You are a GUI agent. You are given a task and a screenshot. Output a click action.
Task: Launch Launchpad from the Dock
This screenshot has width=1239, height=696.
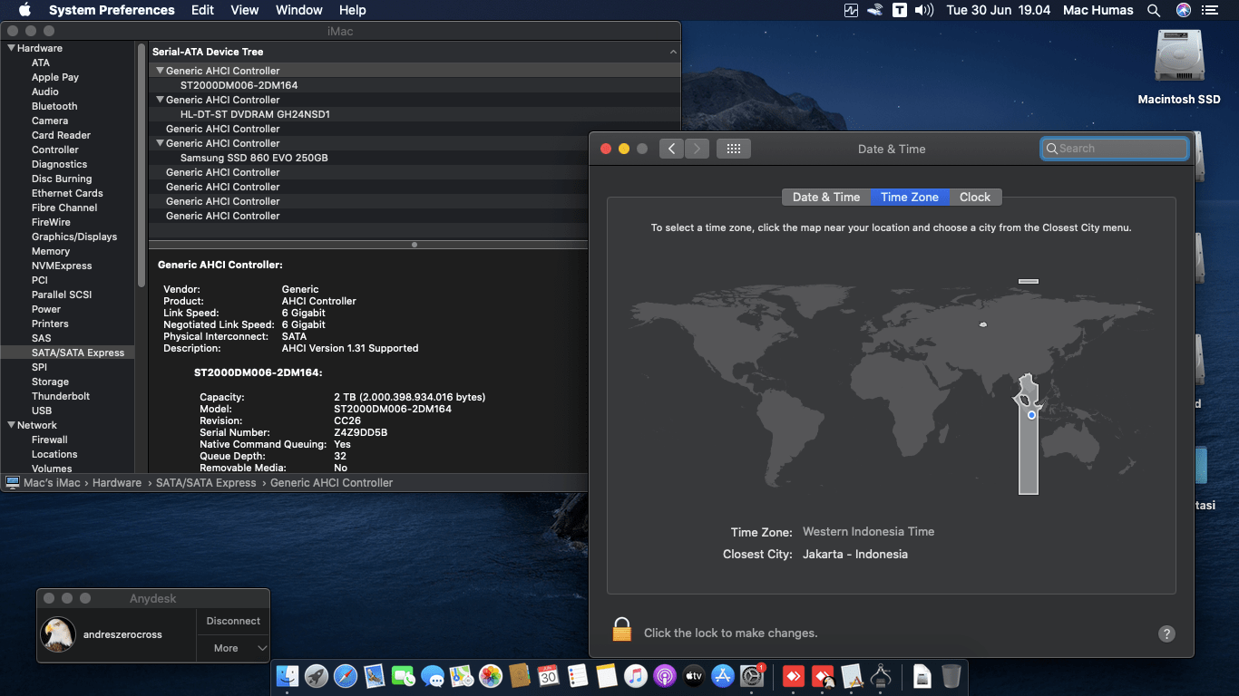pos(317,675)
